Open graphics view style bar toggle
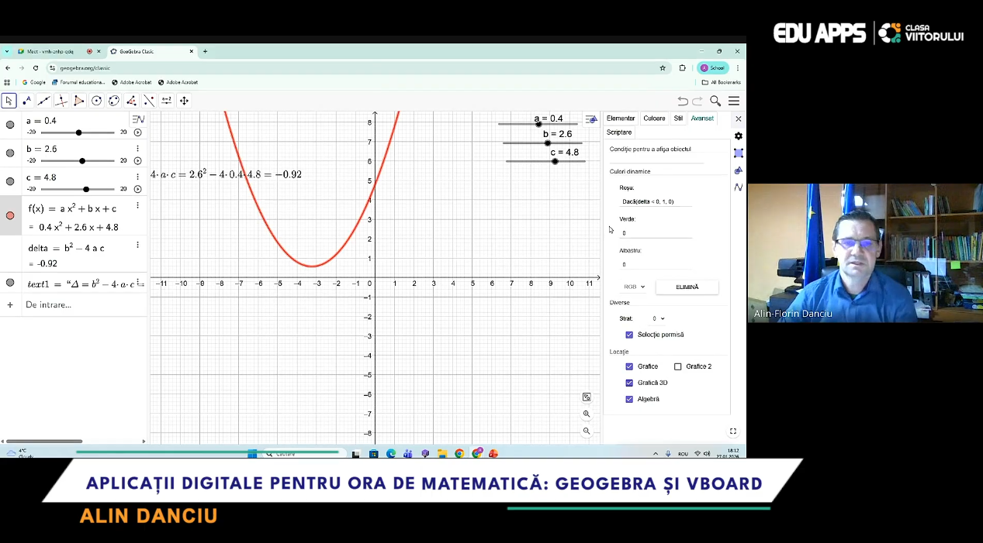Screen dimensions: 983x543 click(591, 119)
